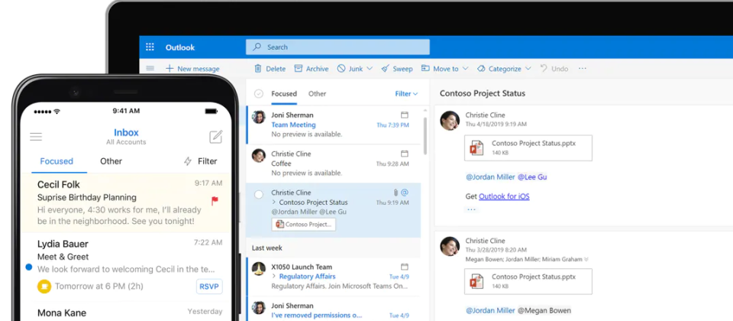Click Christie Cline's avatar on 4/18 message
Image resolution: width=733 pixels, height=321 pixels.
(x=450, y=121)
